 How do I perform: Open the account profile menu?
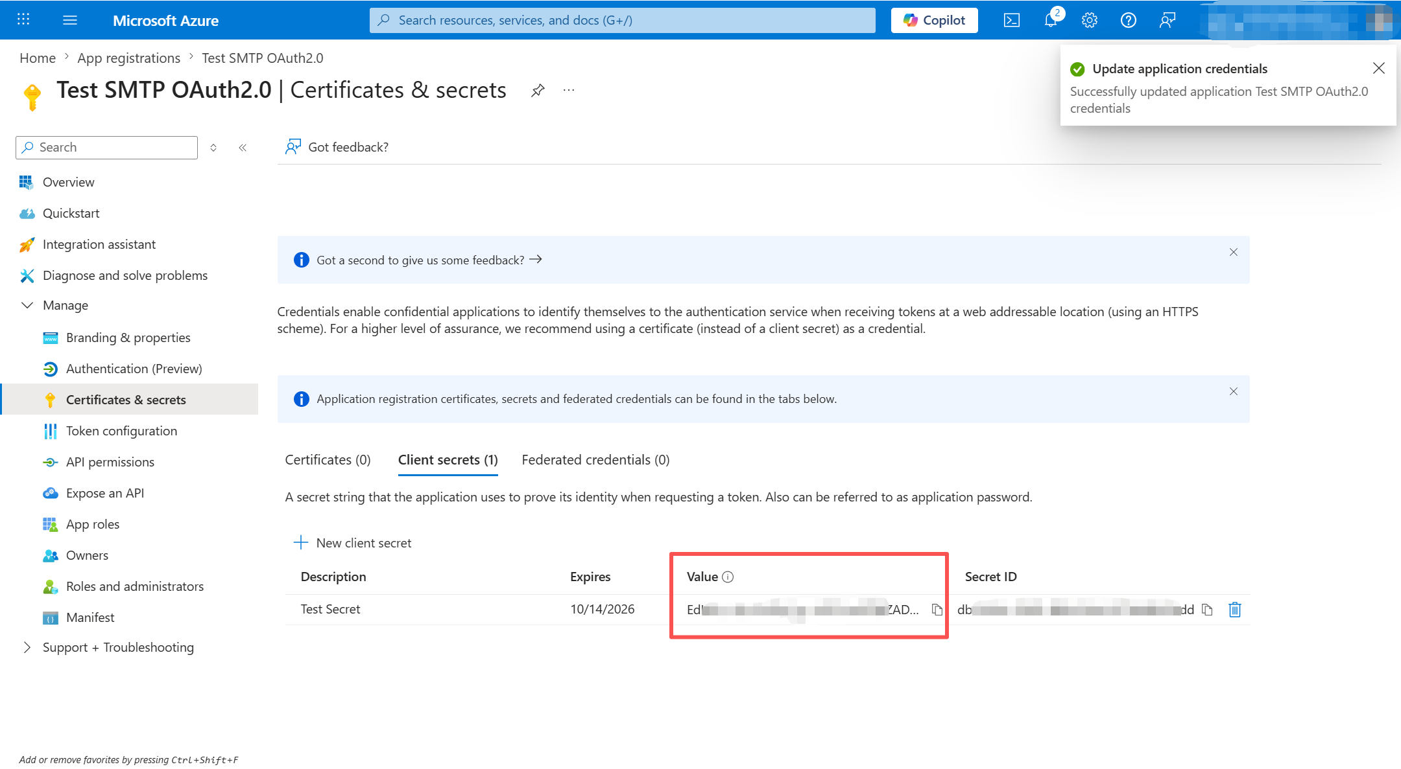(1299, 20)
